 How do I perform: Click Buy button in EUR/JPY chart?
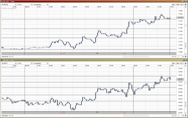pyautogui.click(x=173, y=63)
